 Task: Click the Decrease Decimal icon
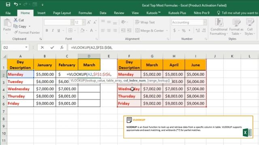204,31
